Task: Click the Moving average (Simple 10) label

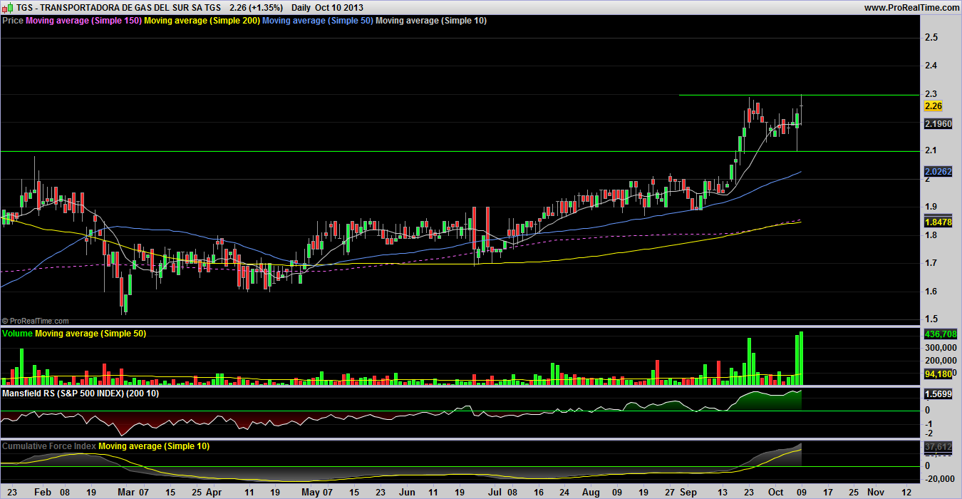Action: 431,21
